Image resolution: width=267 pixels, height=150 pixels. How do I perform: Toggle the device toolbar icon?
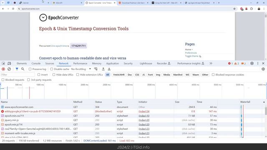coord(9,63)
